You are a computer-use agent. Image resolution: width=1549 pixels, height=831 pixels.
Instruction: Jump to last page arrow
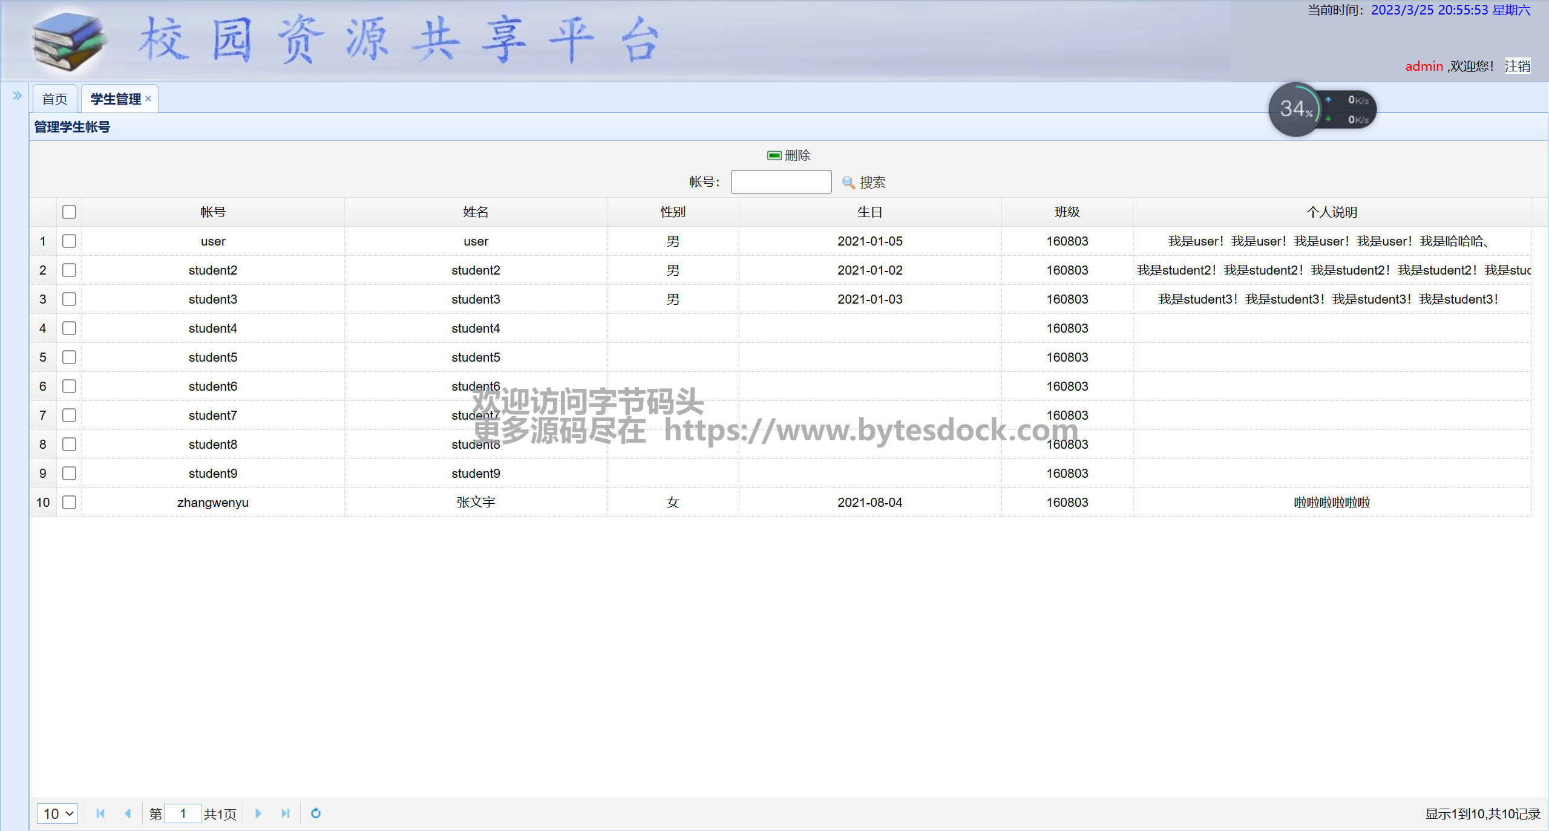(x=285, y=813)
